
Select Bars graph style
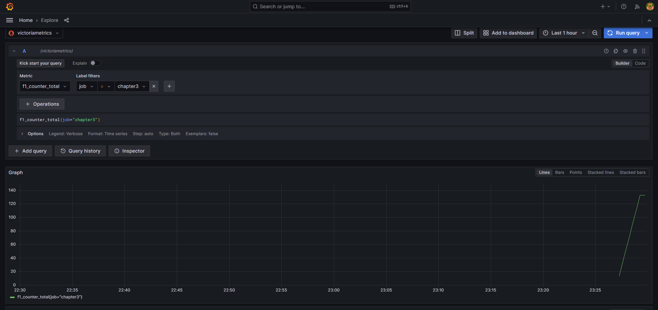coord(560,172)
